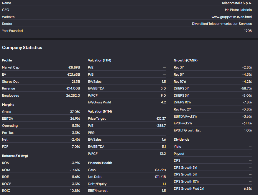Select the ROTA value -17.6%

click(75, 170)
